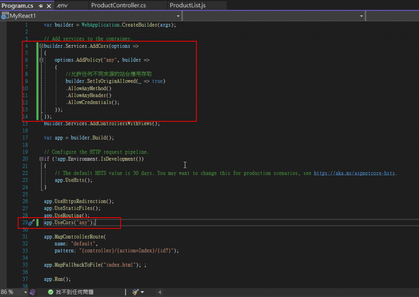Click the "Configure the HTTP request pipeline" comment
419x297 pixels.
pyautogui.click(x=96, y=152)
